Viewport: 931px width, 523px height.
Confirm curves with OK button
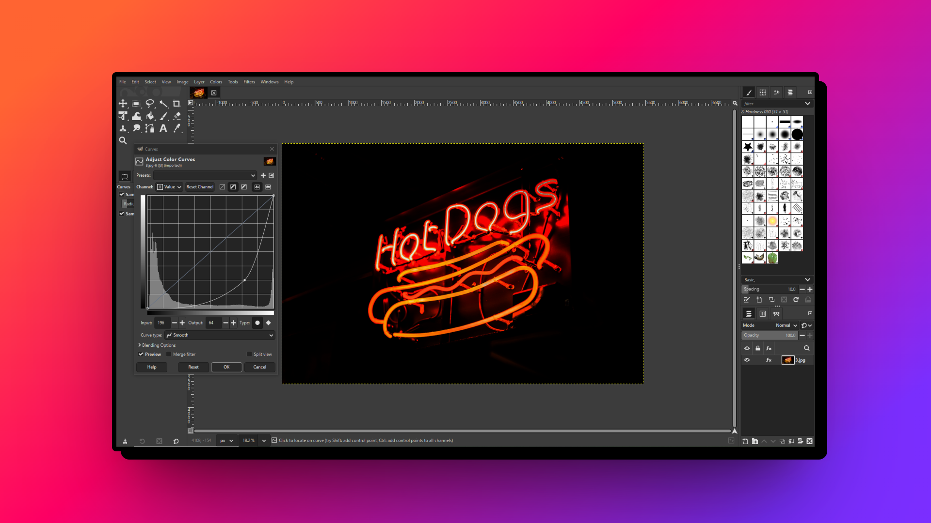pyautogui.click(x=226, y=367)
